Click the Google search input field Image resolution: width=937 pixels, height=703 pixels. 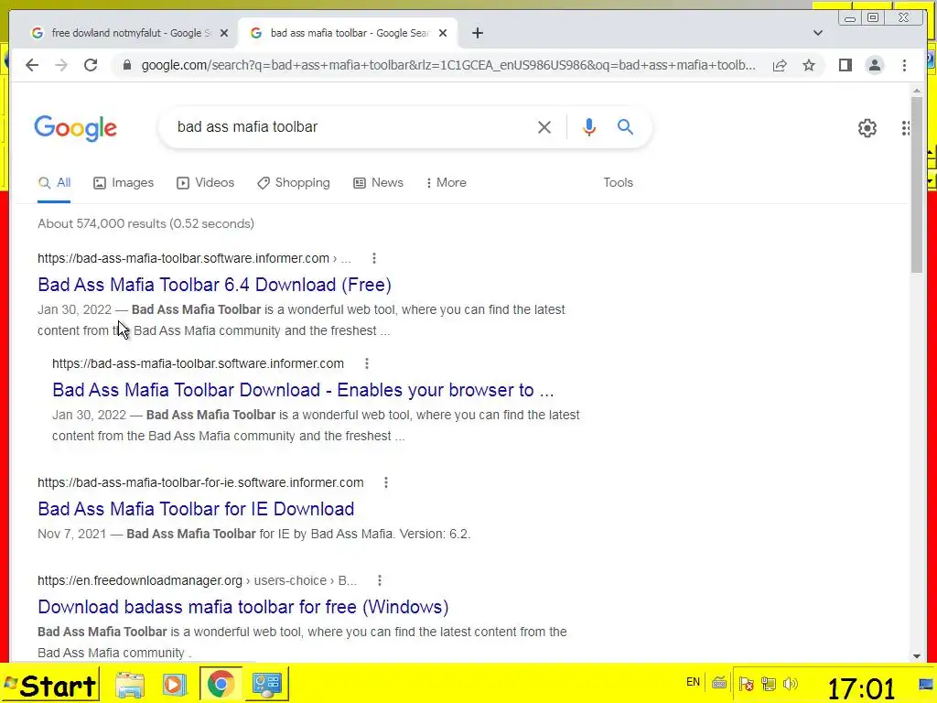coord(350,126)
